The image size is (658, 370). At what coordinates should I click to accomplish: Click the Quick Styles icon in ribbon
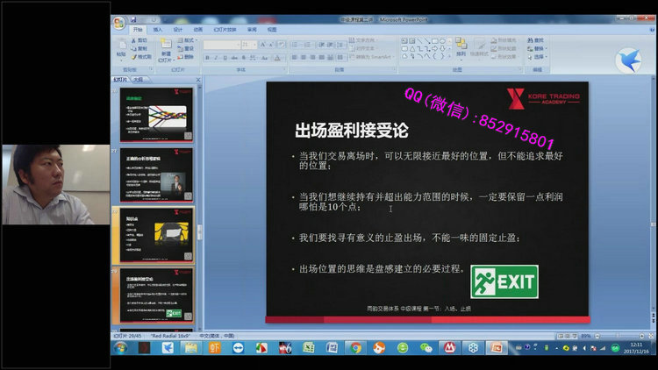click(x=481, y=44)
